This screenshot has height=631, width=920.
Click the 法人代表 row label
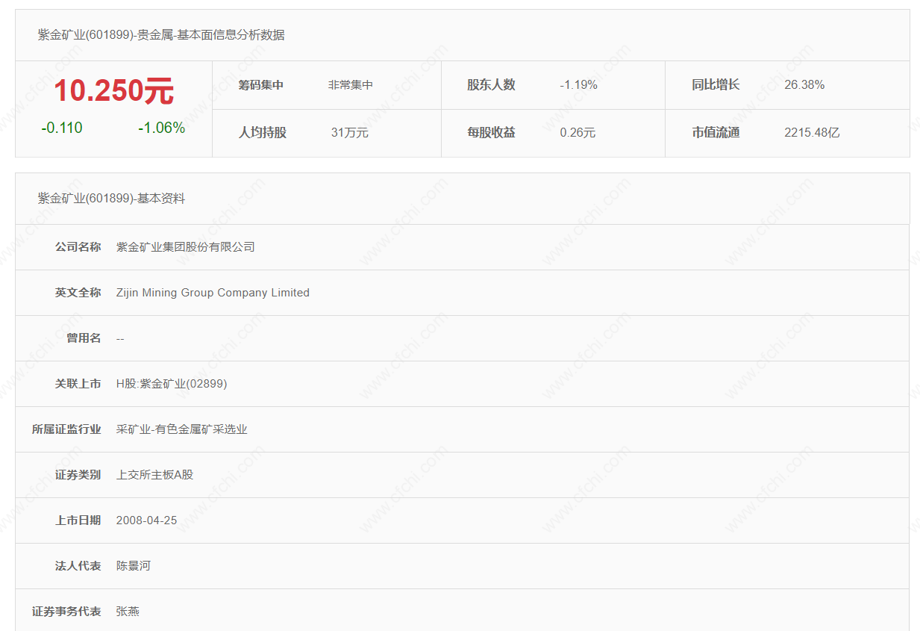[x=78, y=566]
